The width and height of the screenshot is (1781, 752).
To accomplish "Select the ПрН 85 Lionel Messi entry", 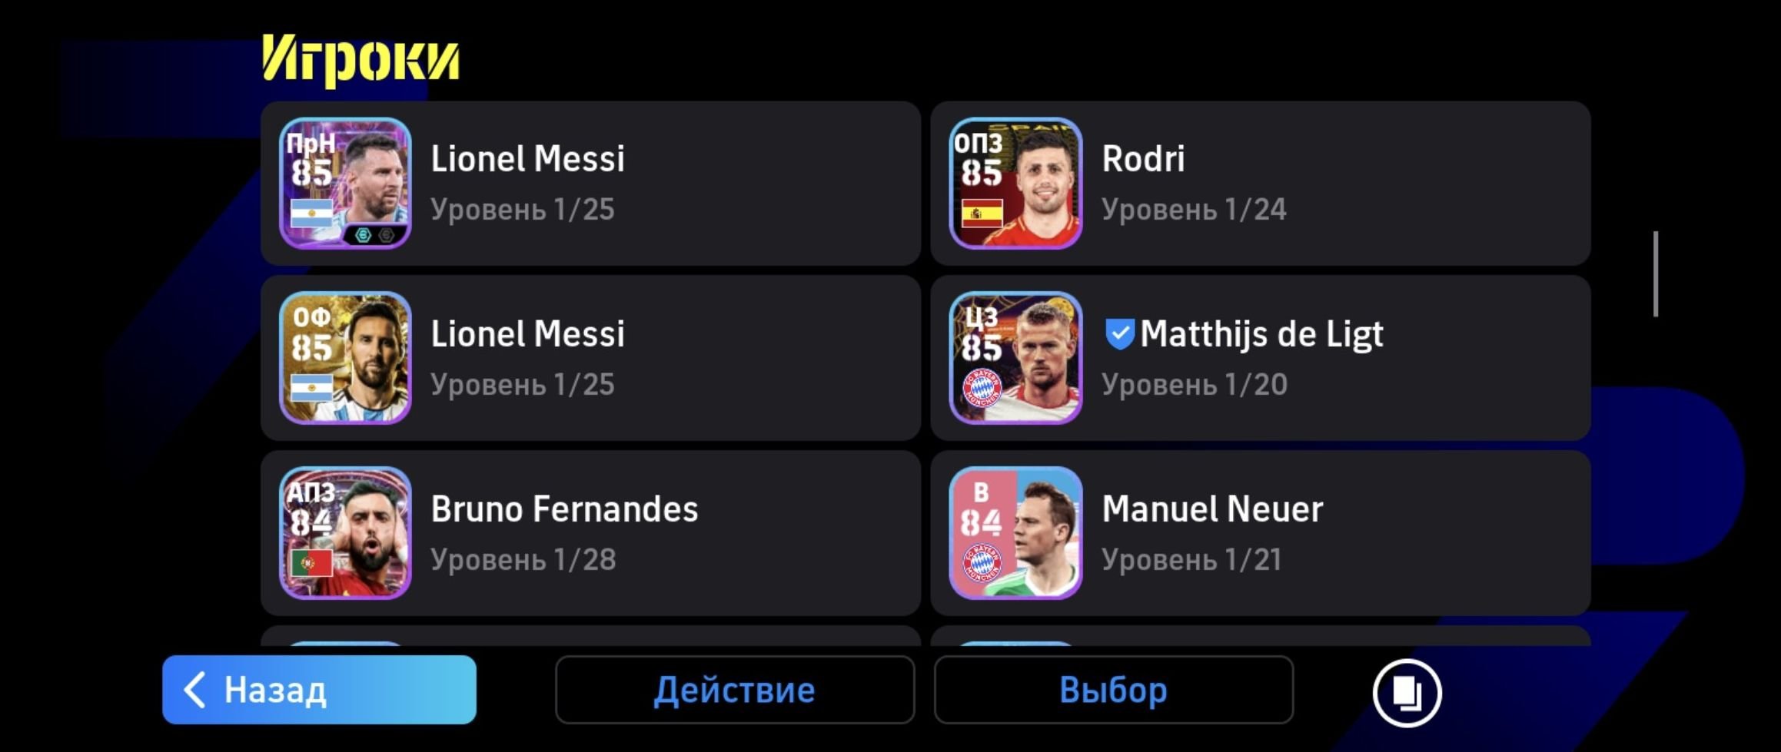I will pyautogui.click(x=590, y=184).
